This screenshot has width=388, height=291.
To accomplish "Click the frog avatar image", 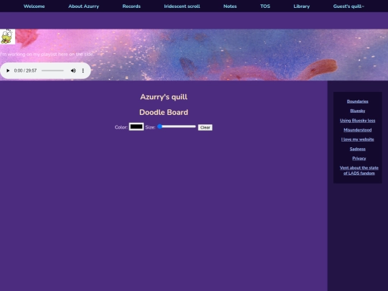I will tap(7, 37).
